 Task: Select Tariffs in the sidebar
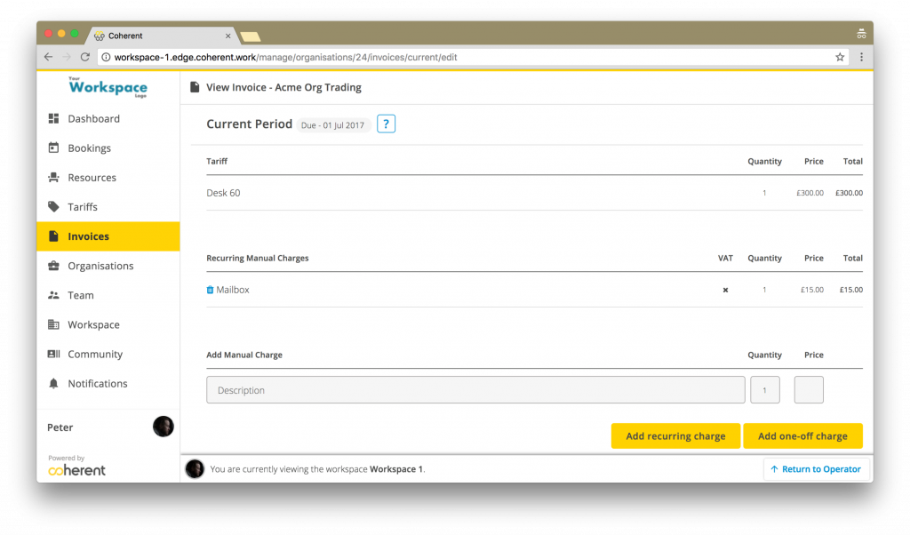tap(108, 206)
